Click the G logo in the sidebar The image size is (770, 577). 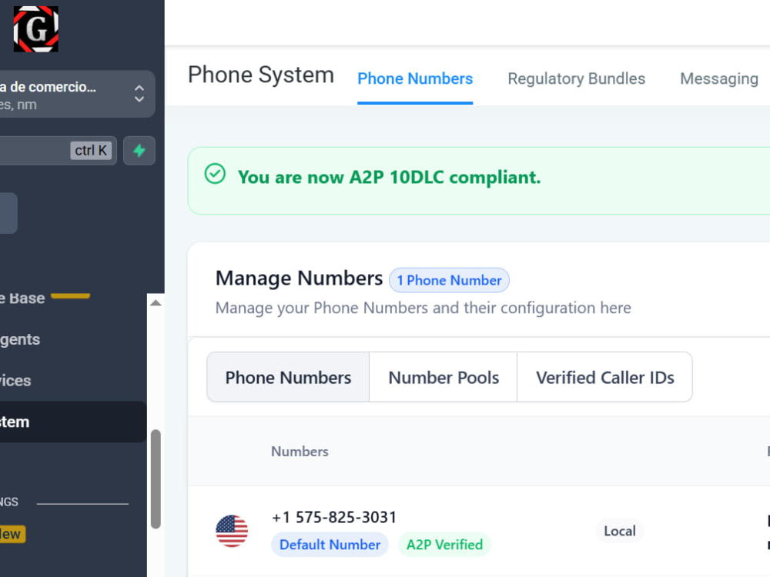coord(36,29)
